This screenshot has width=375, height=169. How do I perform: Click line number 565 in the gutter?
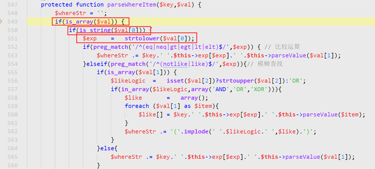12,157
